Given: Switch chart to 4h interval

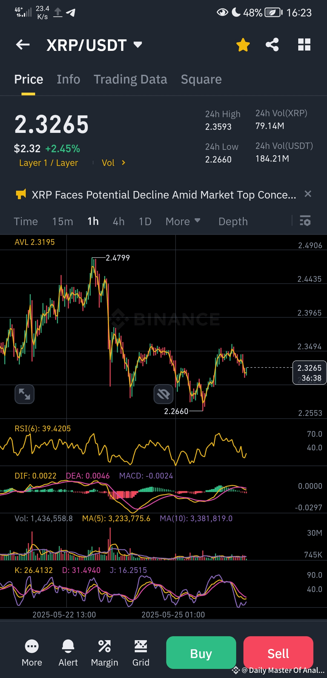Looking at the screenshot, I should (x=119, y=222).
